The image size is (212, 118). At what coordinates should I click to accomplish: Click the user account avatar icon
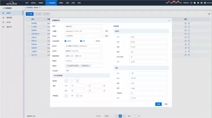tap(205, 3)
